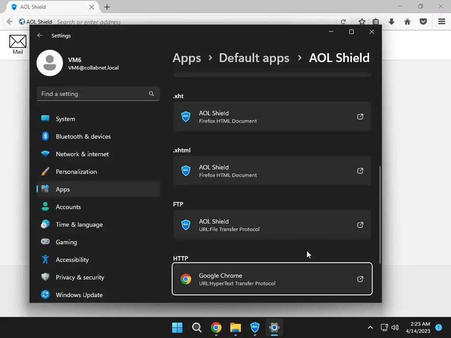Go to the home page via house icon

pyautogui.click(x=407, y=22)
